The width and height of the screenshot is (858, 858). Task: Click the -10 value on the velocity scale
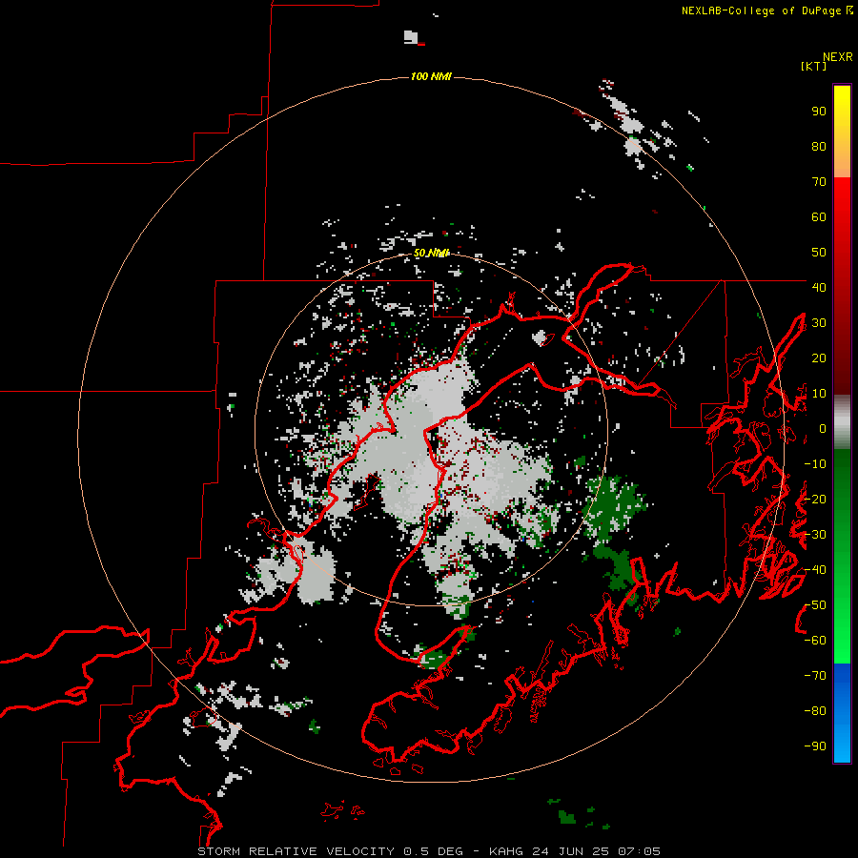[815, 464]
